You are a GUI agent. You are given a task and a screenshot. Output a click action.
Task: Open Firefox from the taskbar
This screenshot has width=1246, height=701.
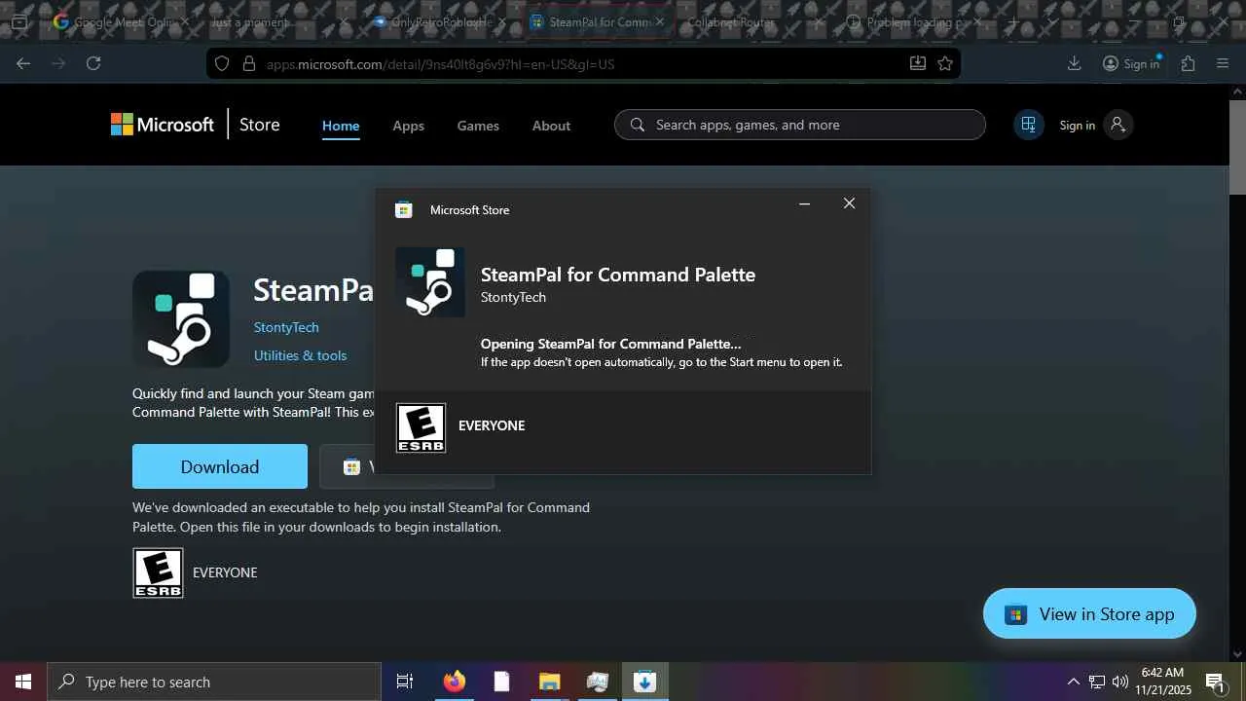point(454,682)
